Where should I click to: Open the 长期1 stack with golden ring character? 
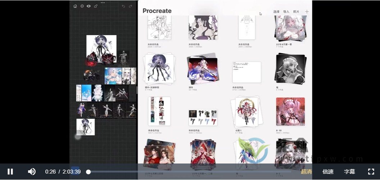[x=246, y=112]
